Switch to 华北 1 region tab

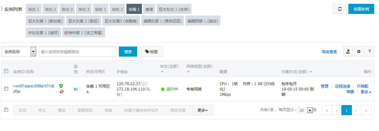34,9
